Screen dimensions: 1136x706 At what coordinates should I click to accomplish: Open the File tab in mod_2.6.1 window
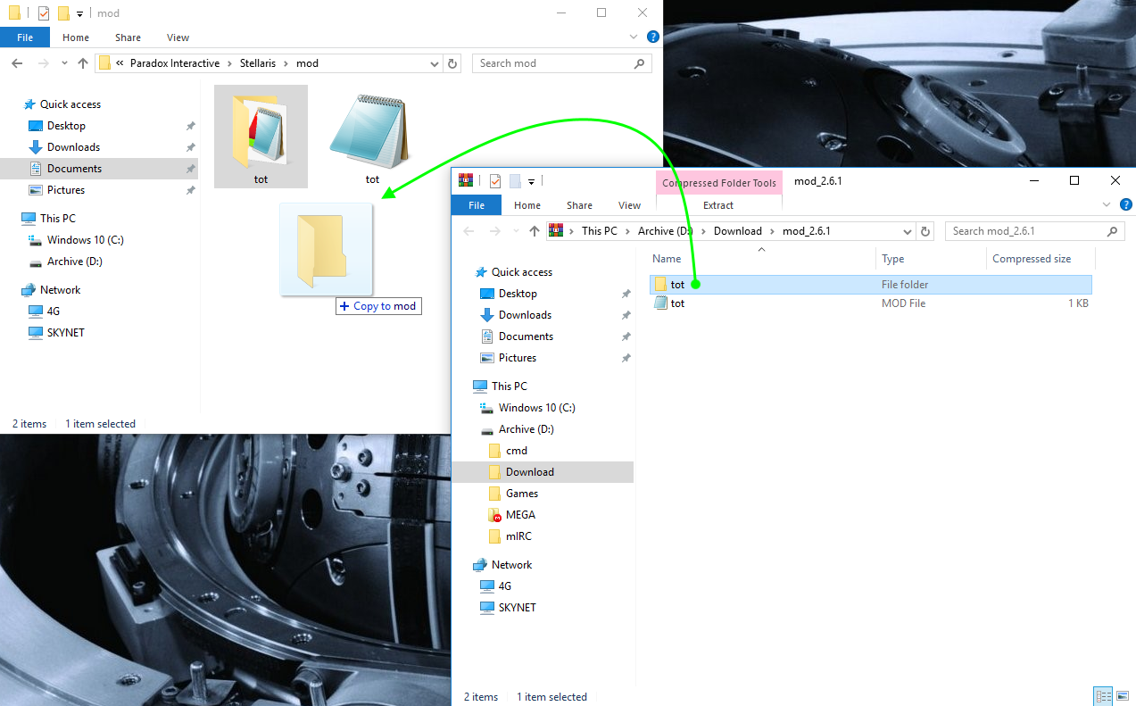tap(477, 205)
